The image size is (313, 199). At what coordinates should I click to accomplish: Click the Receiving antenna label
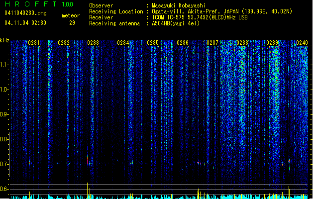click(x=114, y=23)
